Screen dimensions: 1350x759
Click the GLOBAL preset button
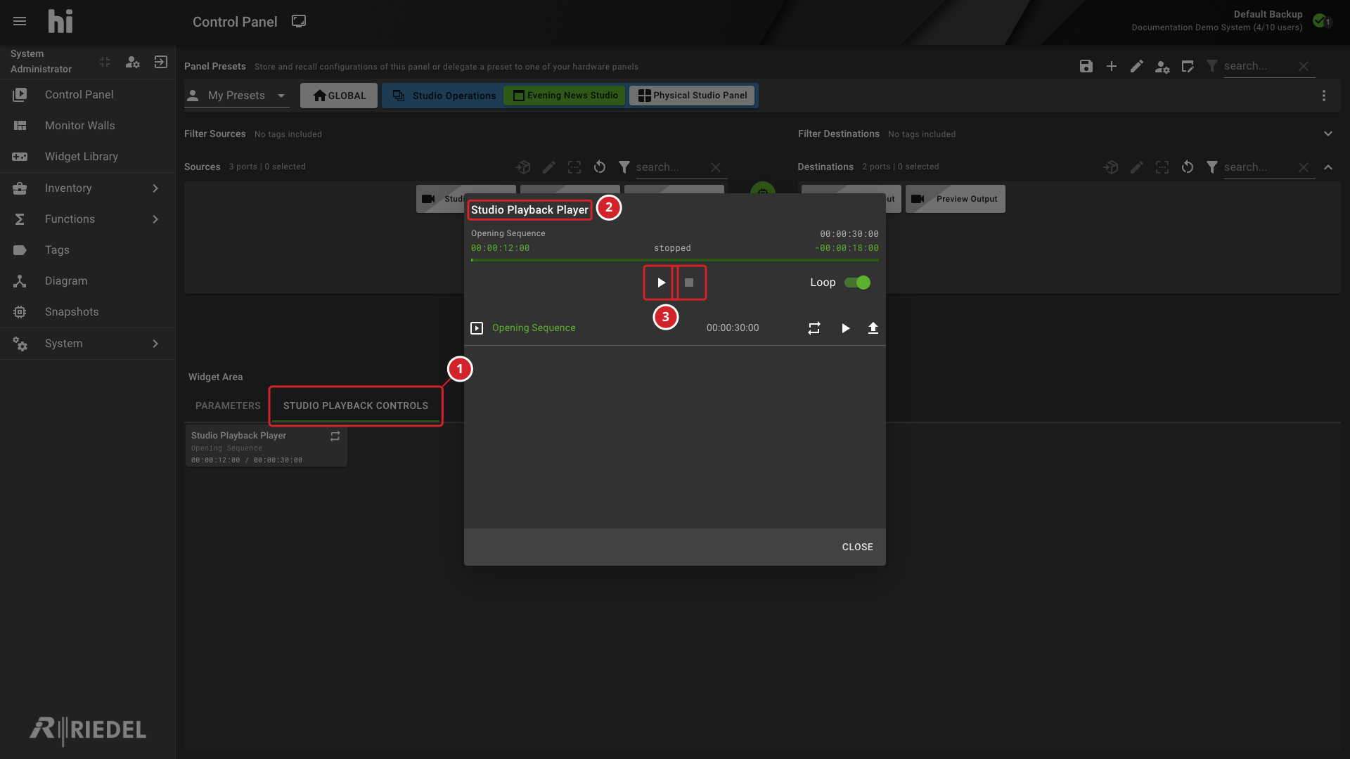click(339, 96)
